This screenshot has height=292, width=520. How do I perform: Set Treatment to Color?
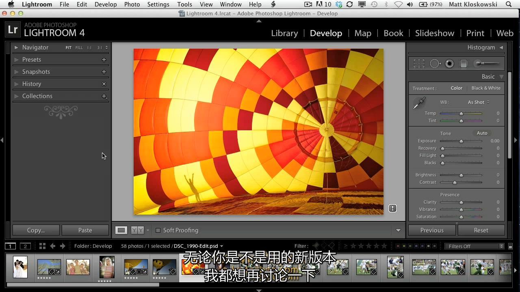pyautogui.click(x=456, y=88)
